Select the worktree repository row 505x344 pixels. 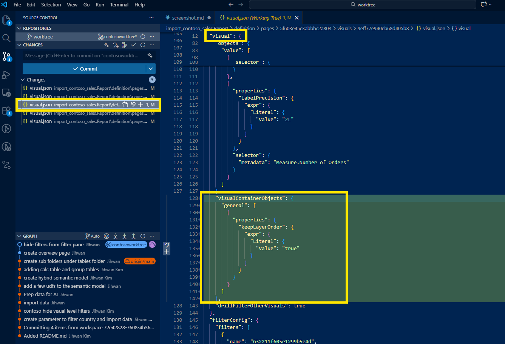(x=88, y=37)
